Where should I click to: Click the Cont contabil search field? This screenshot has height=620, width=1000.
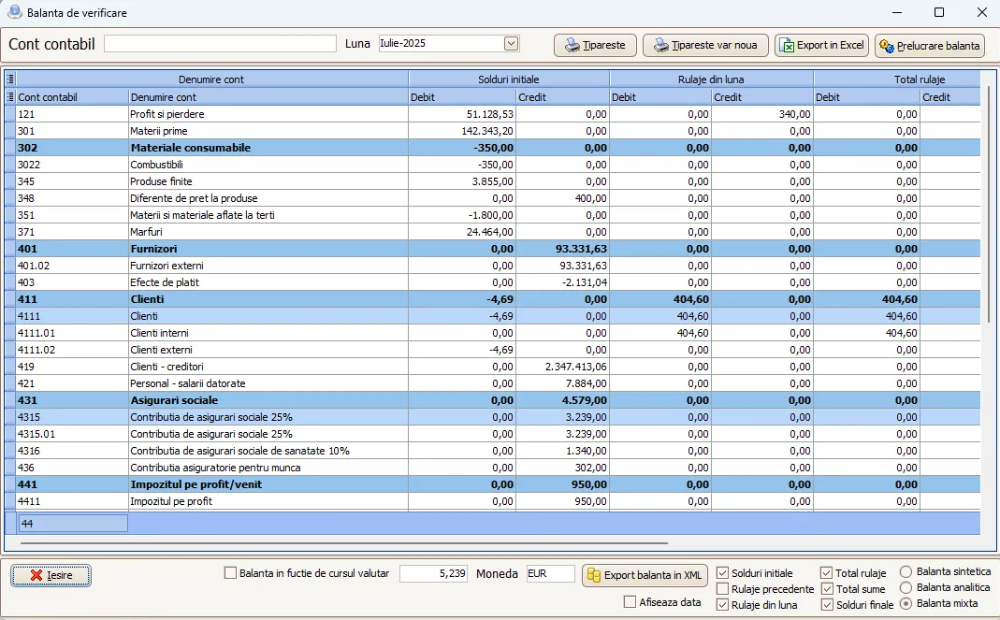click(x=220, y=43)
